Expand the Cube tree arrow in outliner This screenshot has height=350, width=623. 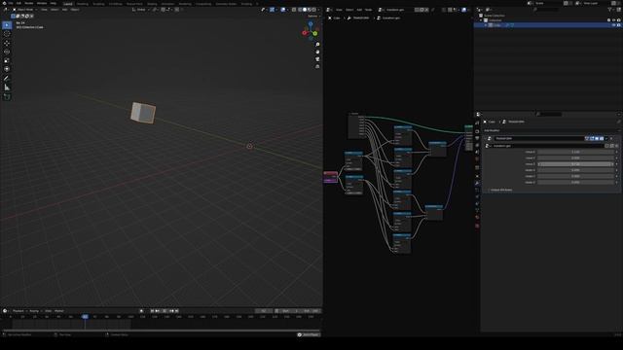click(485, 25)
